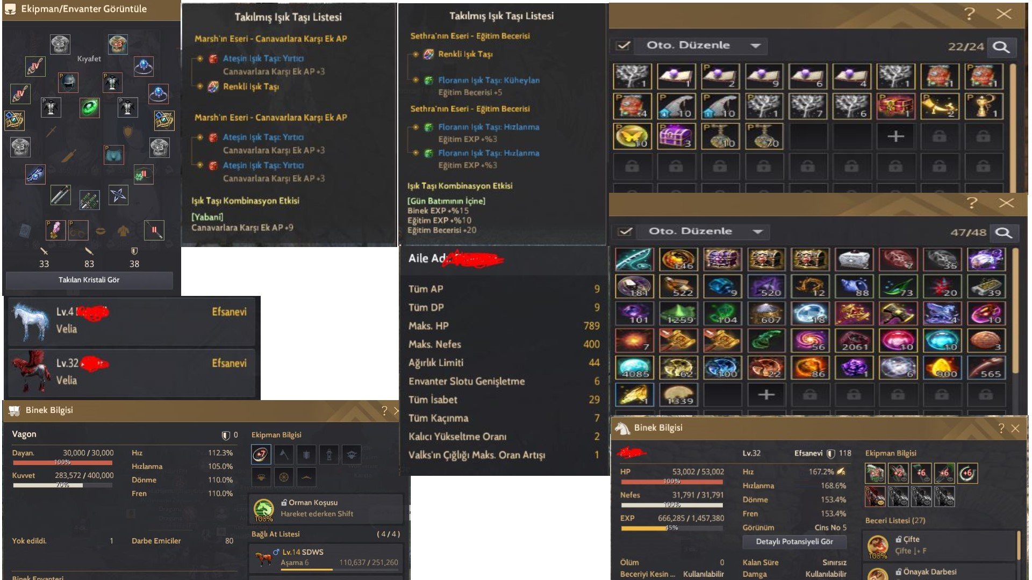Click the horse EXP progress bar
Screen dimensions: 1032x580
(x=672, y=528)
